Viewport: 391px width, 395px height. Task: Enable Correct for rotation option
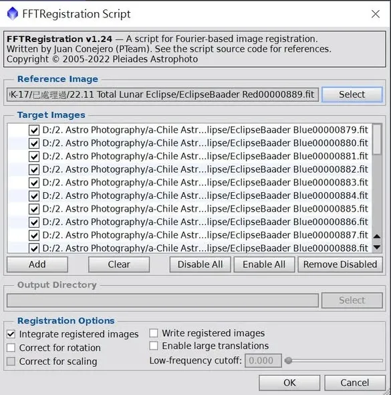11,347
